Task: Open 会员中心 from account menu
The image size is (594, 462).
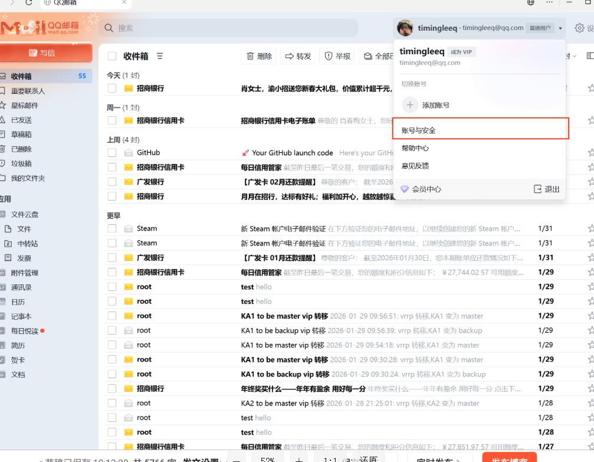Action: [x=421, y=189]
